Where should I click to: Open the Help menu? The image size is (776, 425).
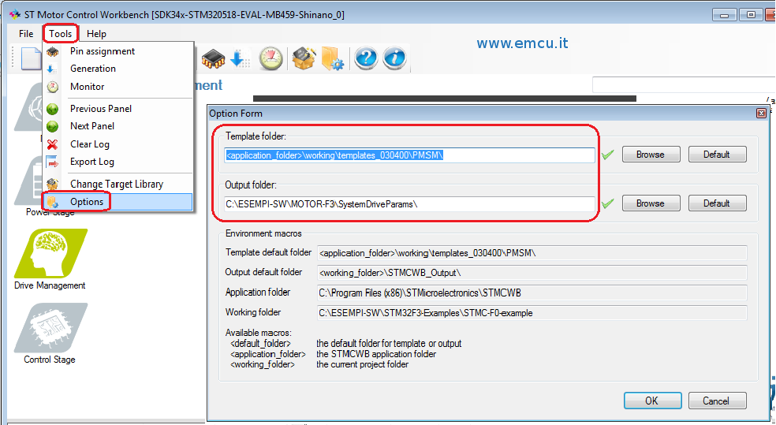click(96, 34)
